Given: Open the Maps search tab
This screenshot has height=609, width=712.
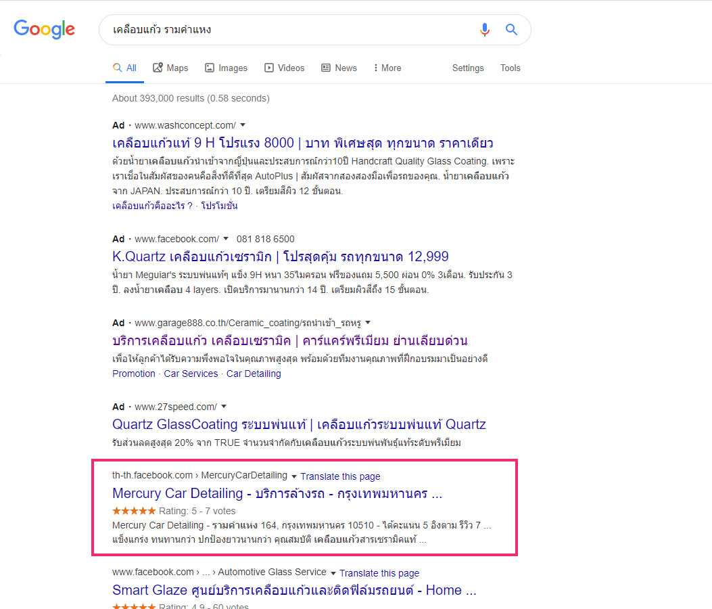Looking at the screenshot, I should [170, 68].
